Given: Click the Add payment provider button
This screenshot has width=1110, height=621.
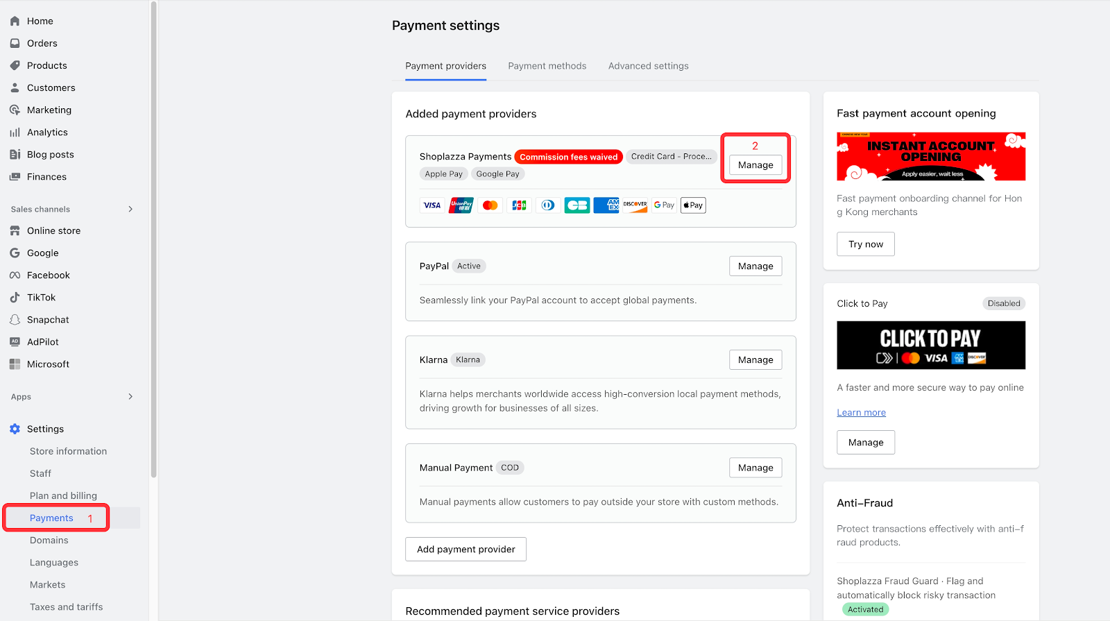Looking at the screenshot, I should coord(466,550).
